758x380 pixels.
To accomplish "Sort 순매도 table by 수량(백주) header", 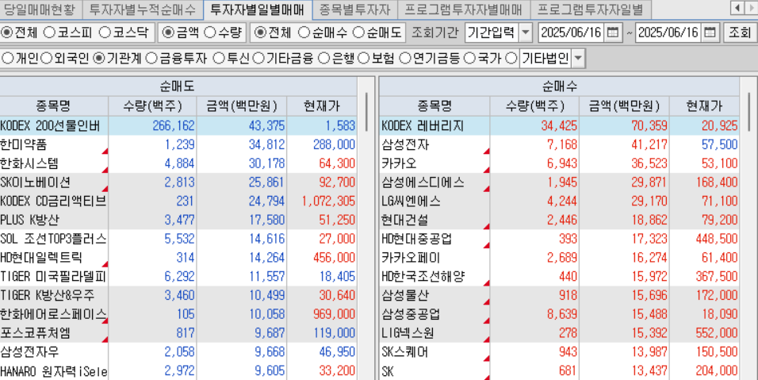I will pos(152,106).
